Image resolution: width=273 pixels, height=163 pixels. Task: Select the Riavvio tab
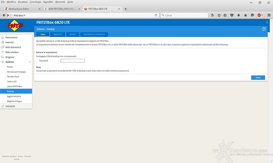(73, 34)
